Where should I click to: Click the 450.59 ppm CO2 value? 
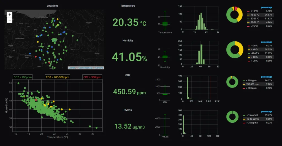point(129,92)
